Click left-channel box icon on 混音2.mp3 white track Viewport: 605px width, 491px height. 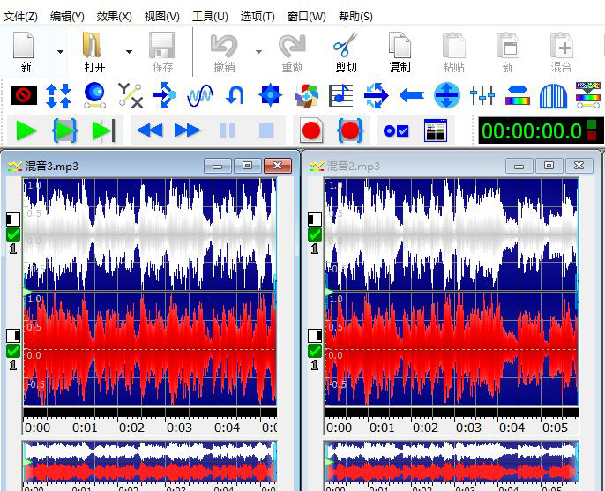[x=315, y=219]
